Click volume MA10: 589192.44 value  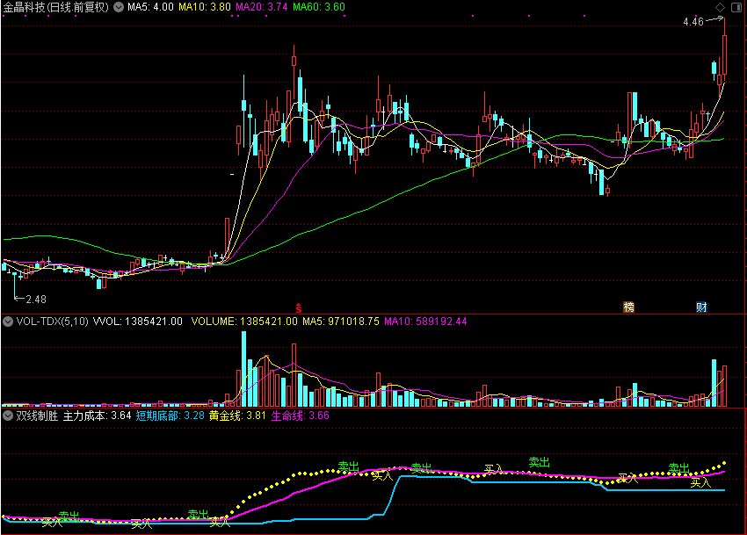[x=425, y=322]
